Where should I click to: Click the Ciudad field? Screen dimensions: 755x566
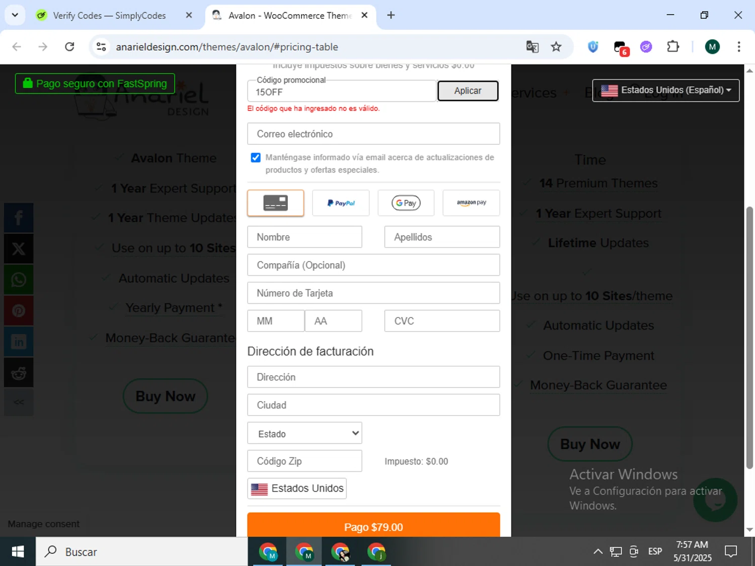click(x=373, y=405)
